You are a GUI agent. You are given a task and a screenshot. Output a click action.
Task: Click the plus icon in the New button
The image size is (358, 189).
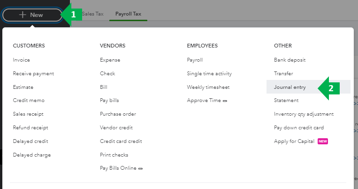coord(23,15)
